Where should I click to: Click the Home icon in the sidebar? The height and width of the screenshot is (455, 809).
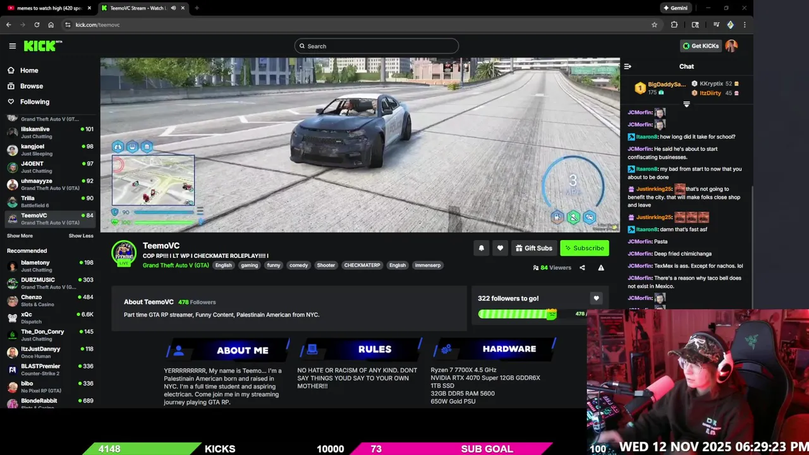(11, 70)
